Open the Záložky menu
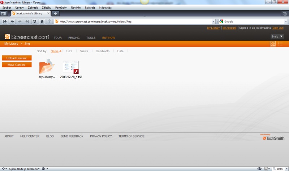 (x=47, y=8)
